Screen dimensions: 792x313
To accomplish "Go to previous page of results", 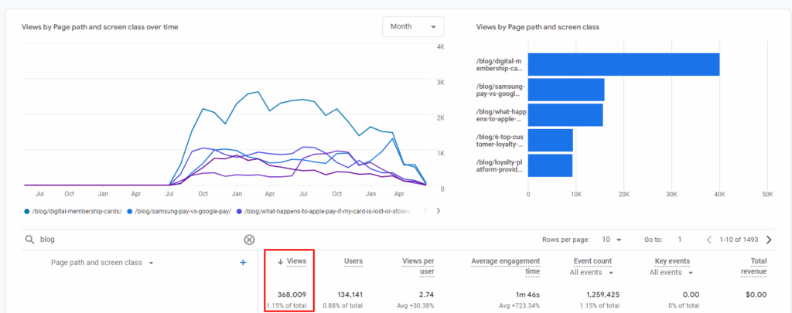I will coord(710,240).
